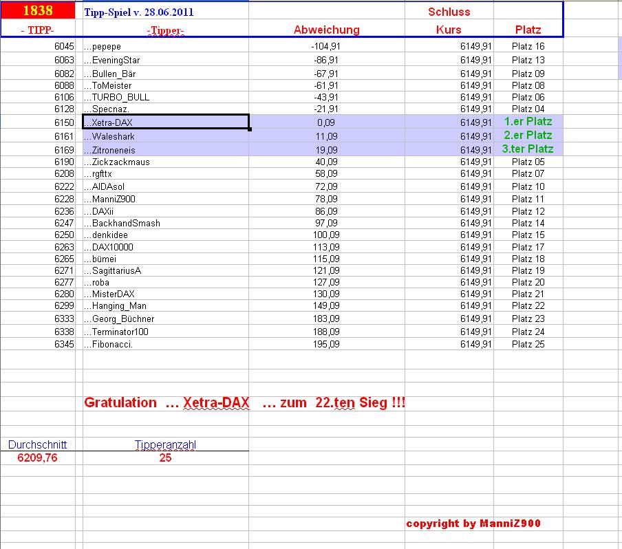Screen dimensions: 622x549
Task: Select the green 1.er Platz cell
Action: point(528,121)
